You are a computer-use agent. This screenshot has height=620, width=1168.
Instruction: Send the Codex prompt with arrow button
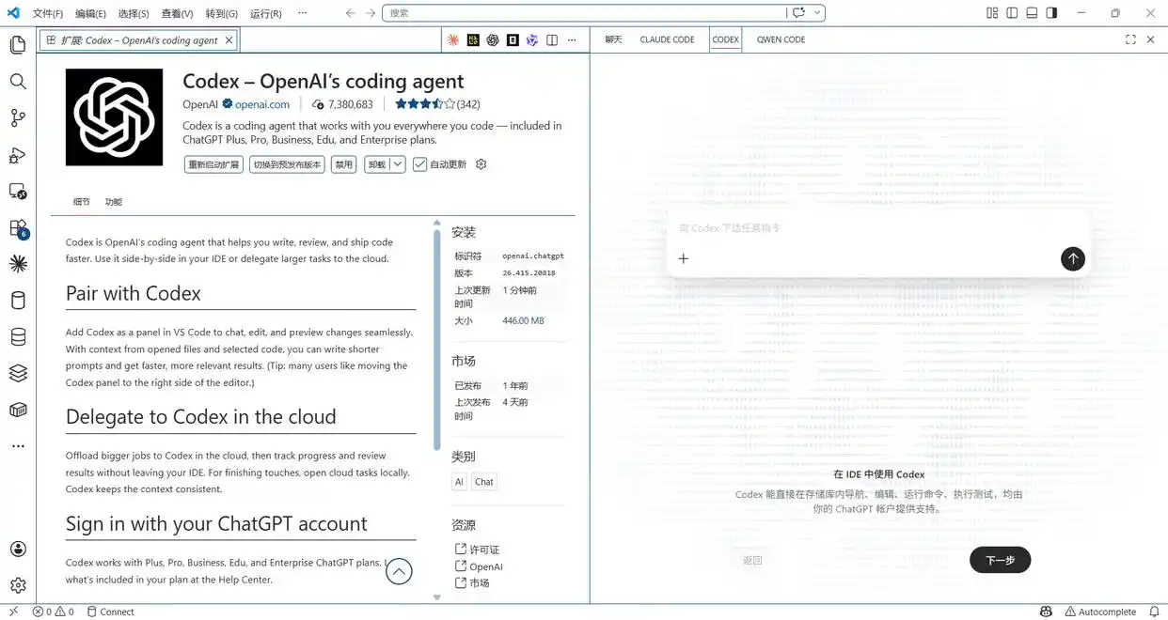(1073, 259)
